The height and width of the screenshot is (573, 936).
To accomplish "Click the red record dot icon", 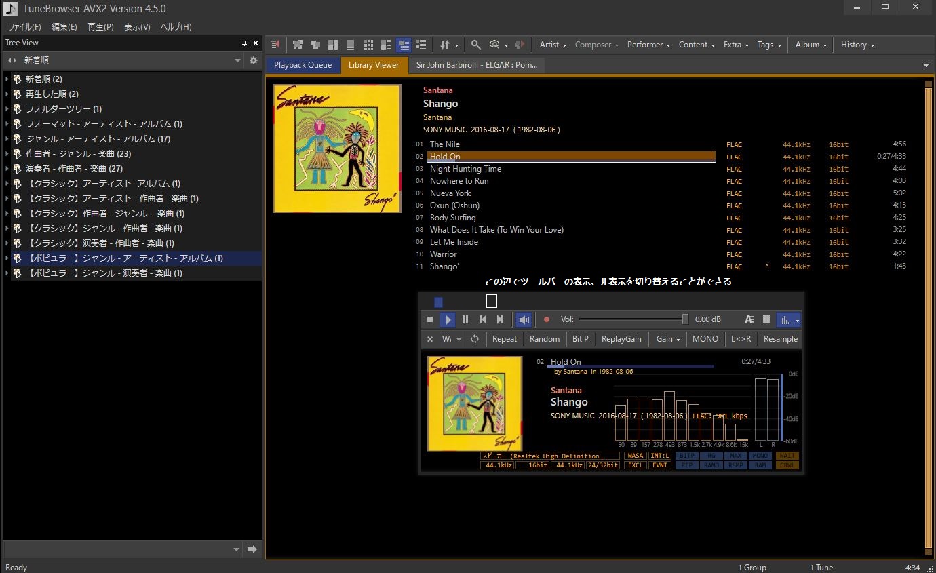I will tap(547, 319).
